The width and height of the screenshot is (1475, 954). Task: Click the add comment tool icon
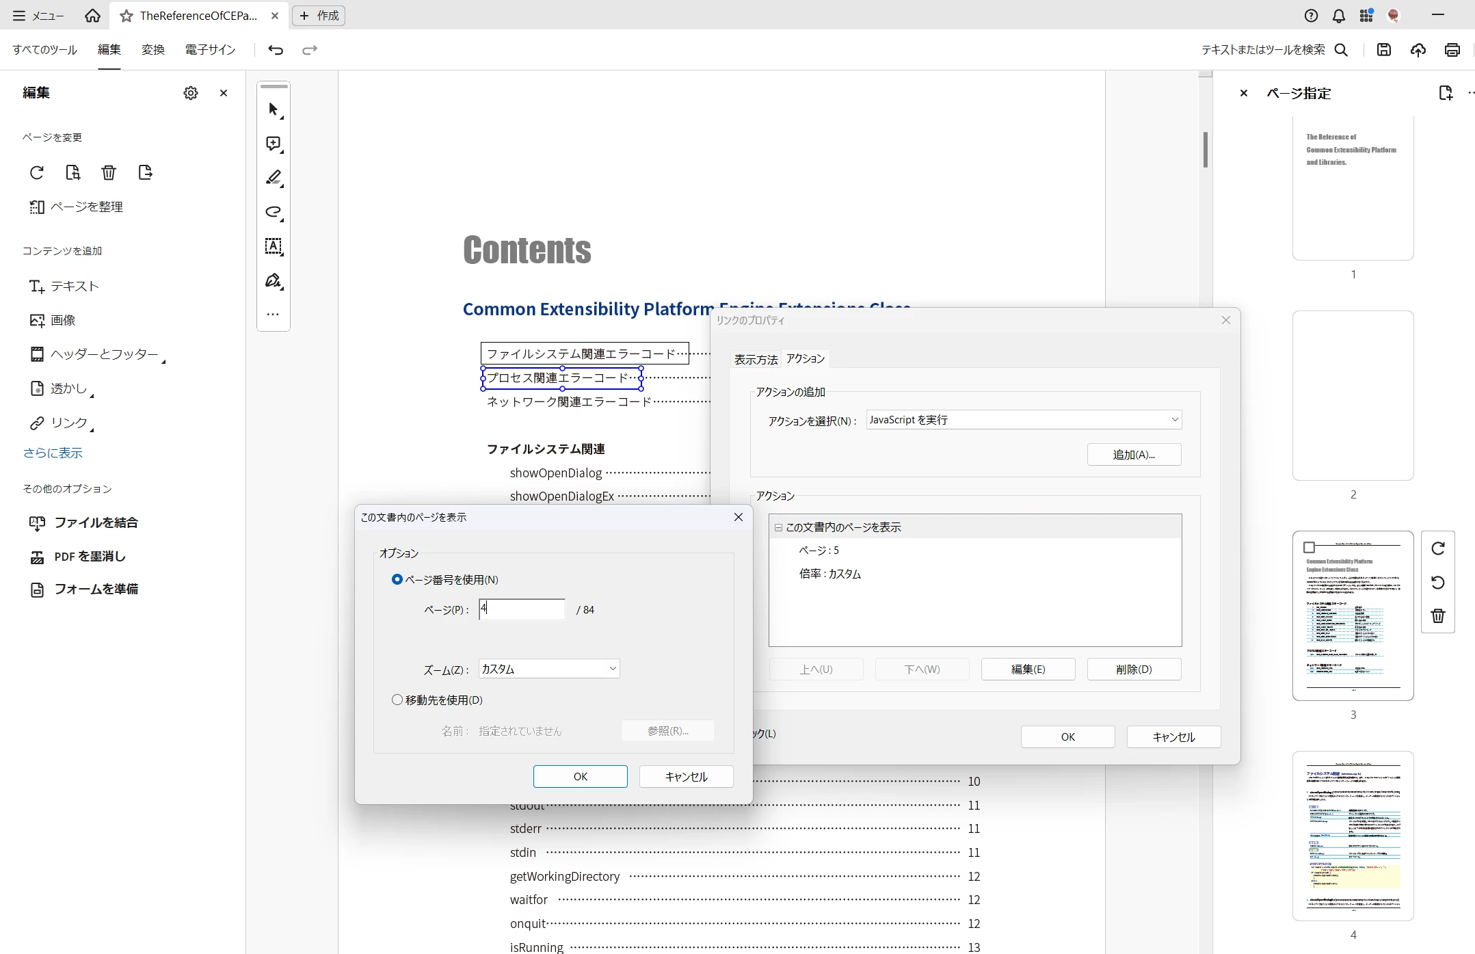coord(274,144)
